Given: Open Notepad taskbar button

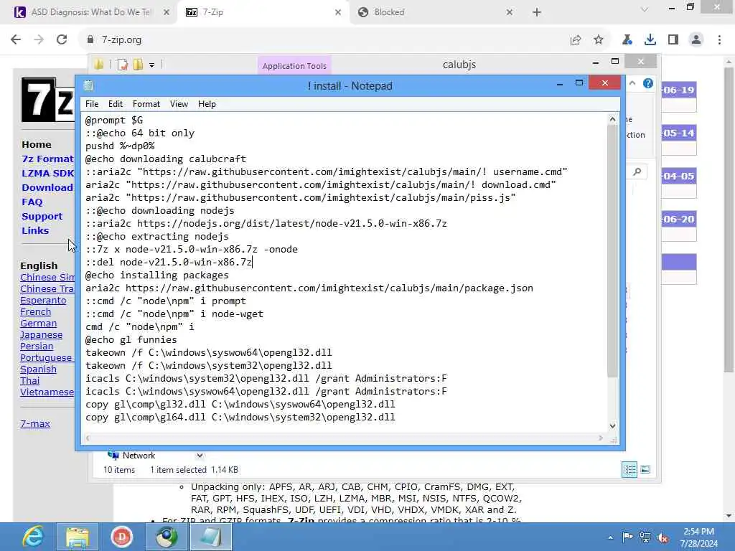Looking at the screenshot, I should 211,537.
